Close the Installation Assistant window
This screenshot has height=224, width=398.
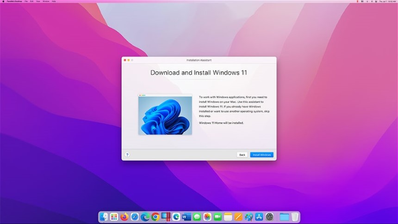(x=125, y=60)
